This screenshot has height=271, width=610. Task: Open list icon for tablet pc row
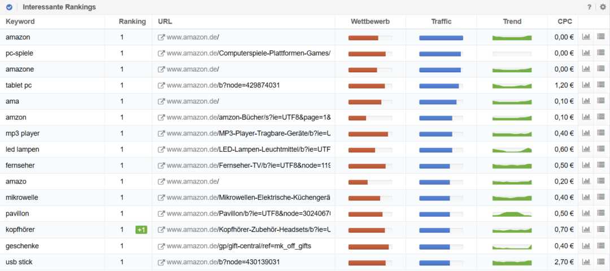(x=601, y=85)
